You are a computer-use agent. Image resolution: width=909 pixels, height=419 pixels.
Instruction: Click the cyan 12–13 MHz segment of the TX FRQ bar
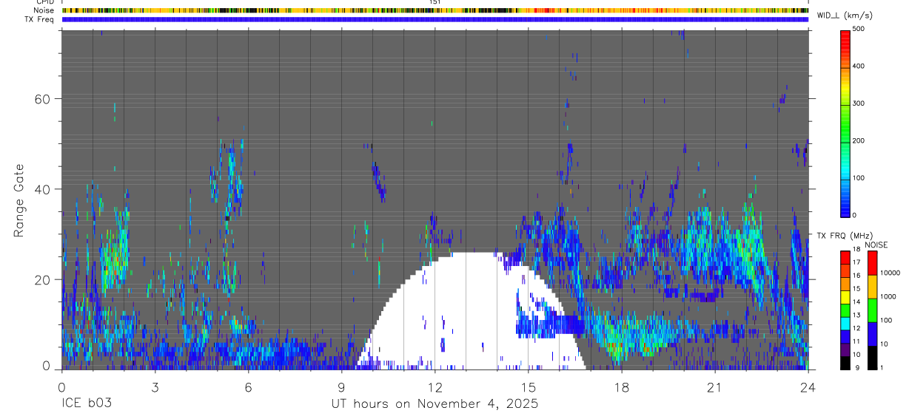pyautogui.click(x=845, y=322)
